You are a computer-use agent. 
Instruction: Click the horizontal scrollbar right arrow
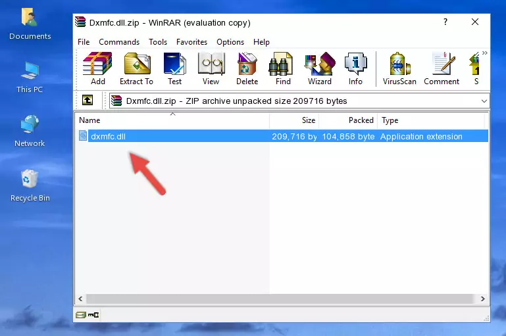click(x=483, y=299)
